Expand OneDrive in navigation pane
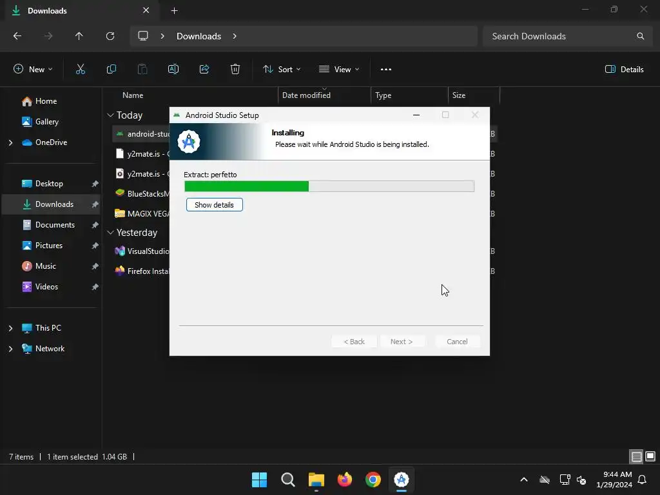 coord(10,142)
